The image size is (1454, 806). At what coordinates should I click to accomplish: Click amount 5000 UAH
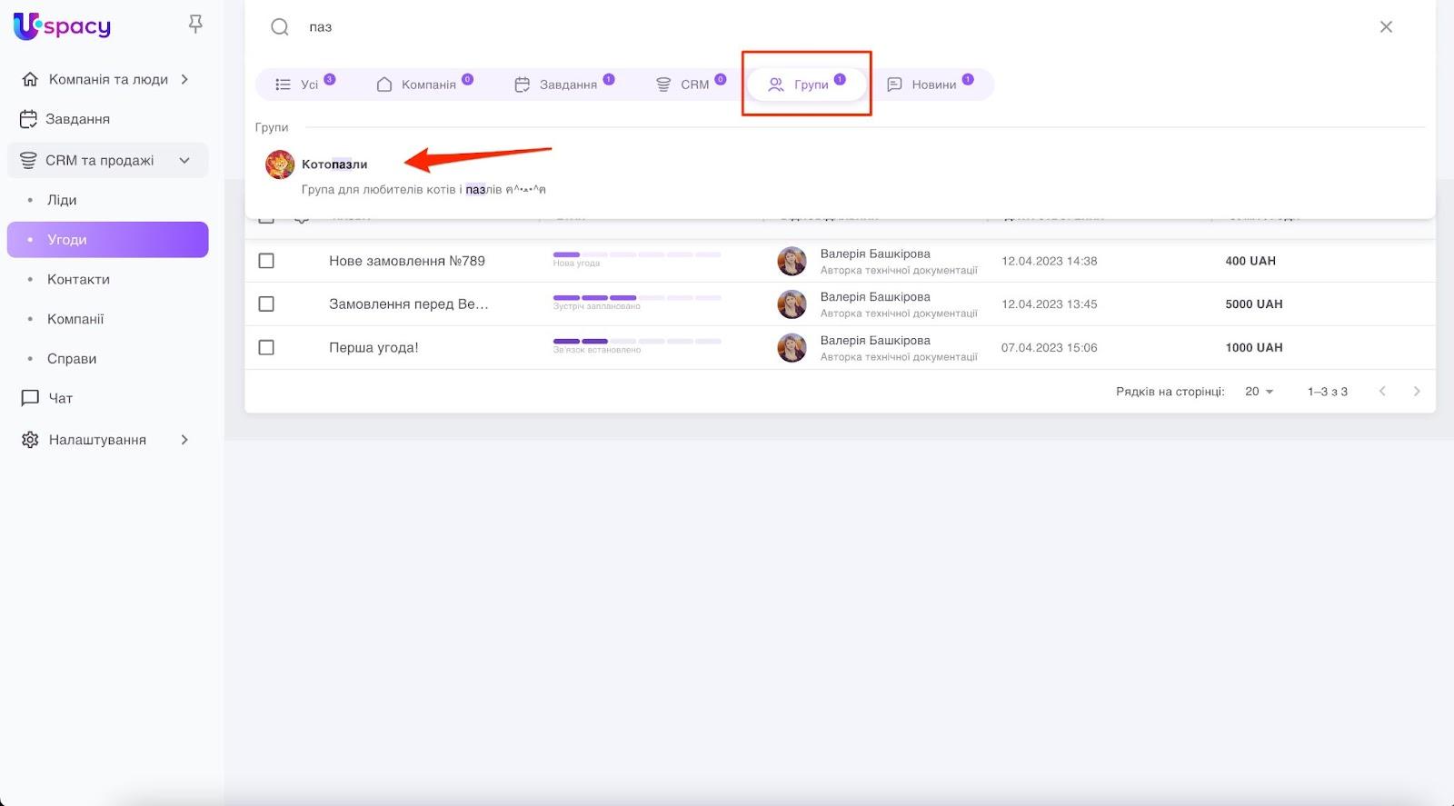(1254, 304)
